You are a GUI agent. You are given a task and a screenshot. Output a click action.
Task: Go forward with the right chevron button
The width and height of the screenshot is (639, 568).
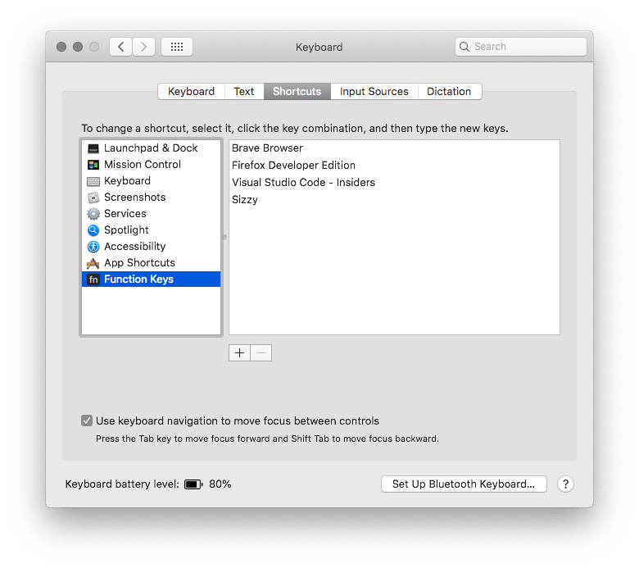pyautogui.click(x=143, y=47)
